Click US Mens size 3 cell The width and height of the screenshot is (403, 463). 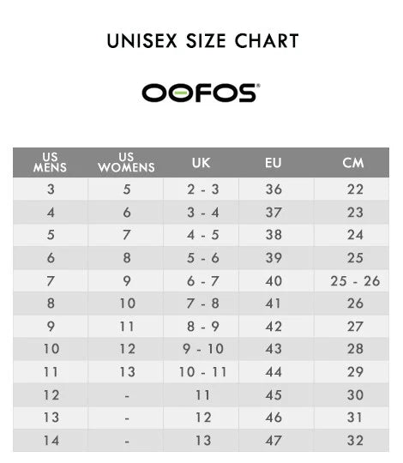tap(51, 189)
